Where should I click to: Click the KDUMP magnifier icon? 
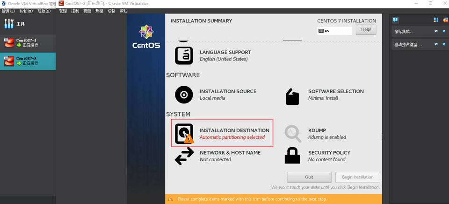click(x=293, y=134)
